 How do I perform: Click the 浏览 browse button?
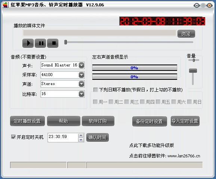click(186, 34)
